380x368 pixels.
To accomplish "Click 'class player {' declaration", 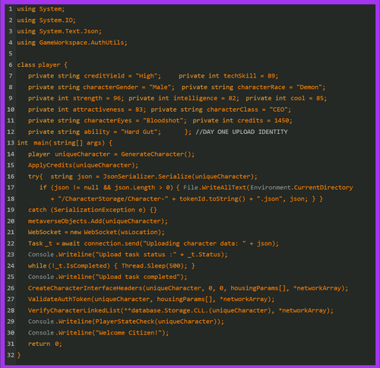I will pyautogui.click(x=42, y=65).
